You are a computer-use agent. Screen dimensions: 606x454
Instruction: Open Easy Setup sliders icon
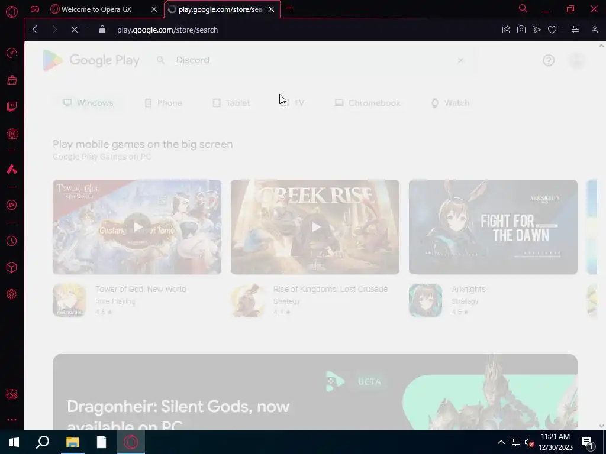pyautogui.click(x=575, y=30)
